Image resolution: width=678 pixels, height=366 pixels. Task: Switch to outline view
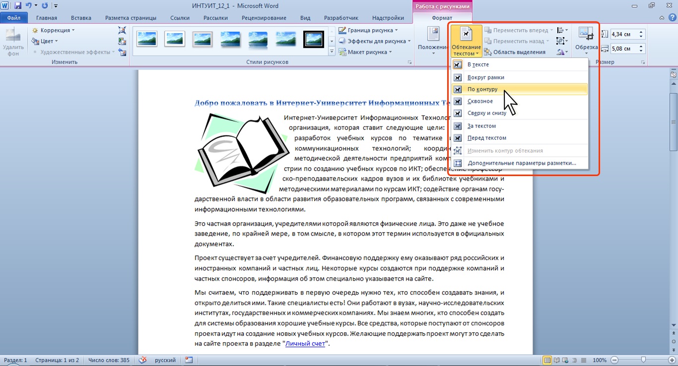[574, 360]
